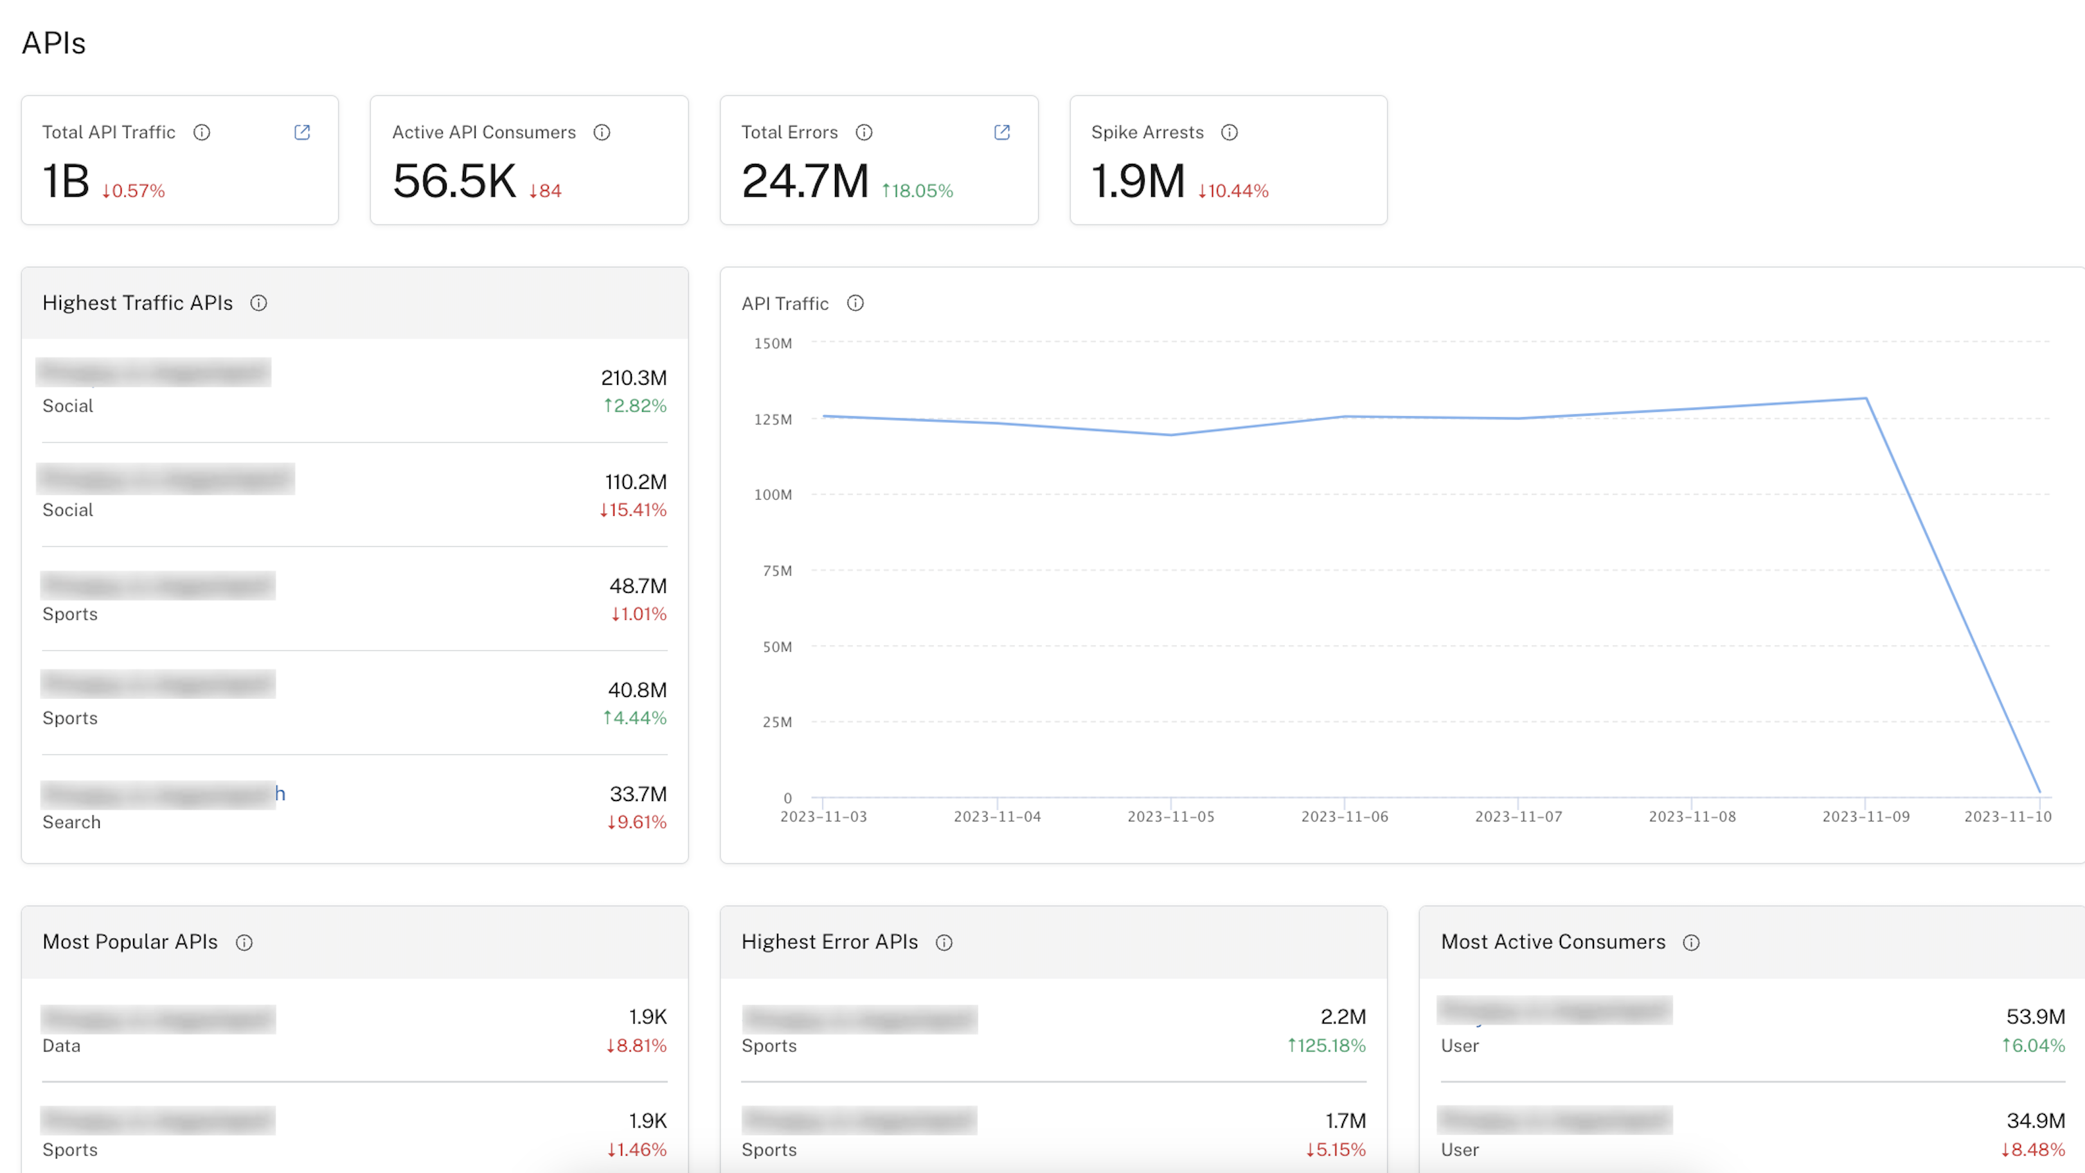Open Total Errors external link icon
This screenshot has height=1173, width=2085.
click(x=1002, y=133)
